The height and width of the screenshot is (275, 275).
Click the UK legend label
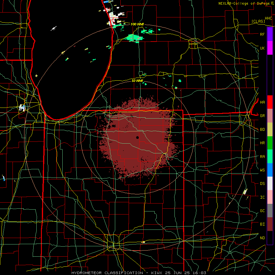[x=262, y=48]
